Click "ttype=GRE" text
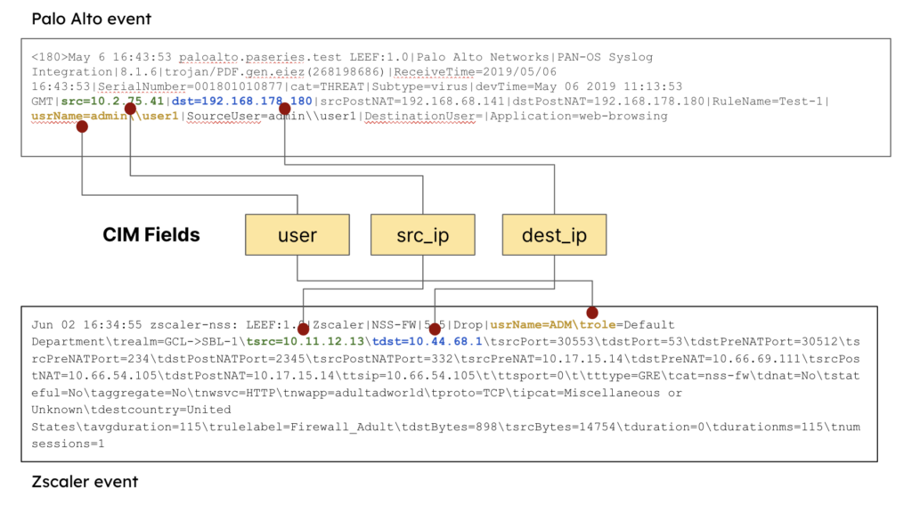 (x=627, y=376)
